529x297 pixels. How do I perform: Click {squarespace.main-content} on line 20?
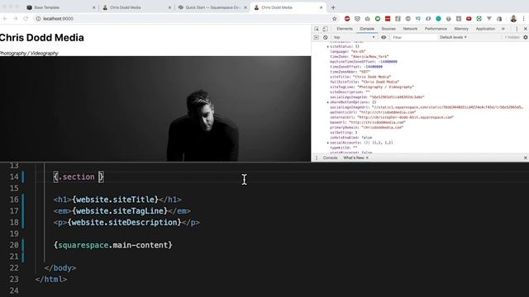(x=112, y=245)
